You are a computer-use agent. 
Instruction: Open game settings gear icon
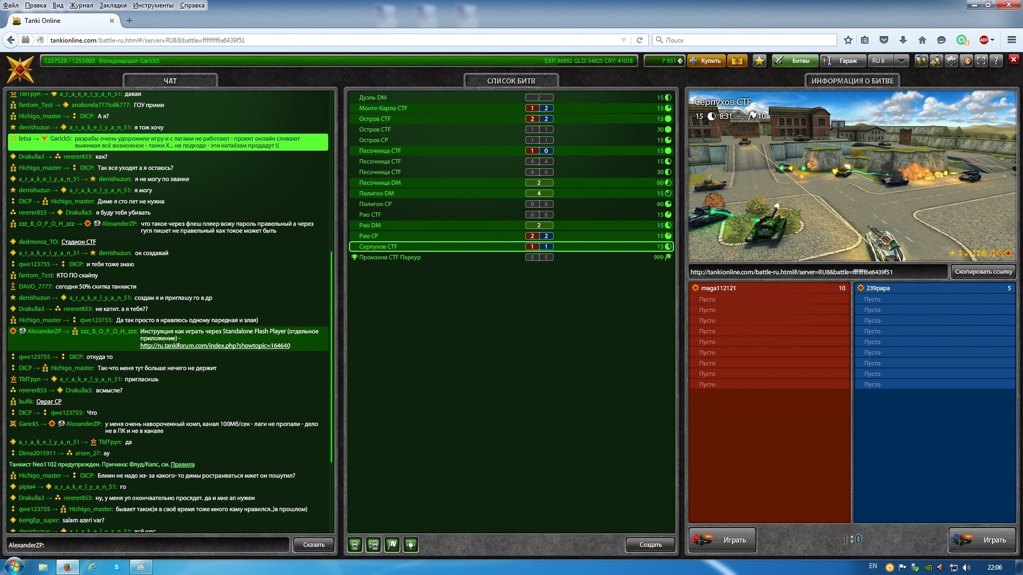[951, 61]
